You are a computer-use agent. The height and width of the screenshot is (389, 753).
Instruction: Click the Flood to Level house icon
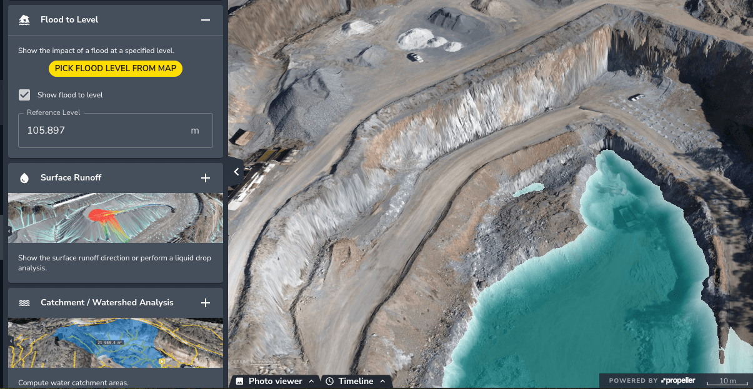(24, 20)
